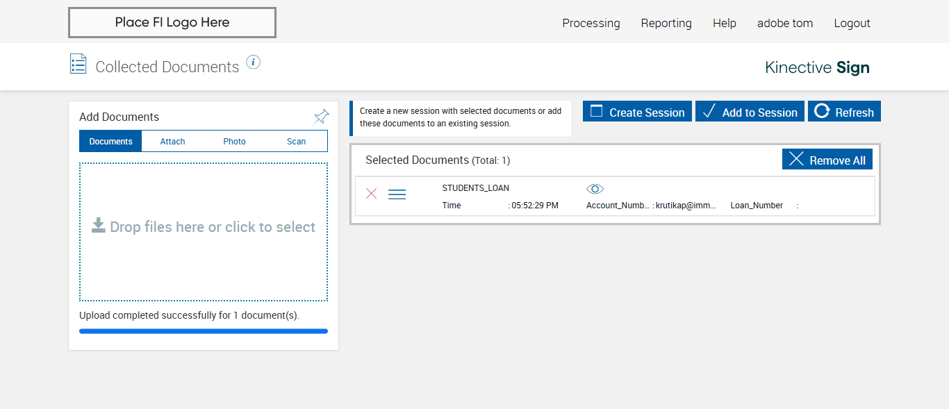Open the Scan tab

[296, 142]
